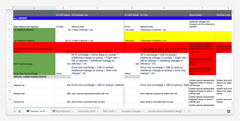Select additional mileage isn't charged note cell
The width and height of the screenshot is (240, 121).
pos(202,24)
